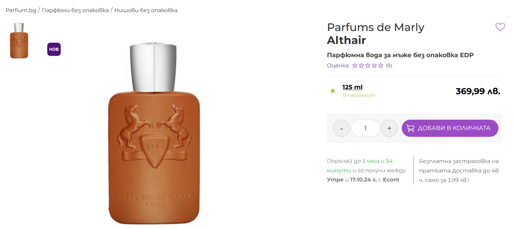Decrease quantity with minus button
Image resolution: width=515 pixels, height=229 pixels.
pos(341,128)
